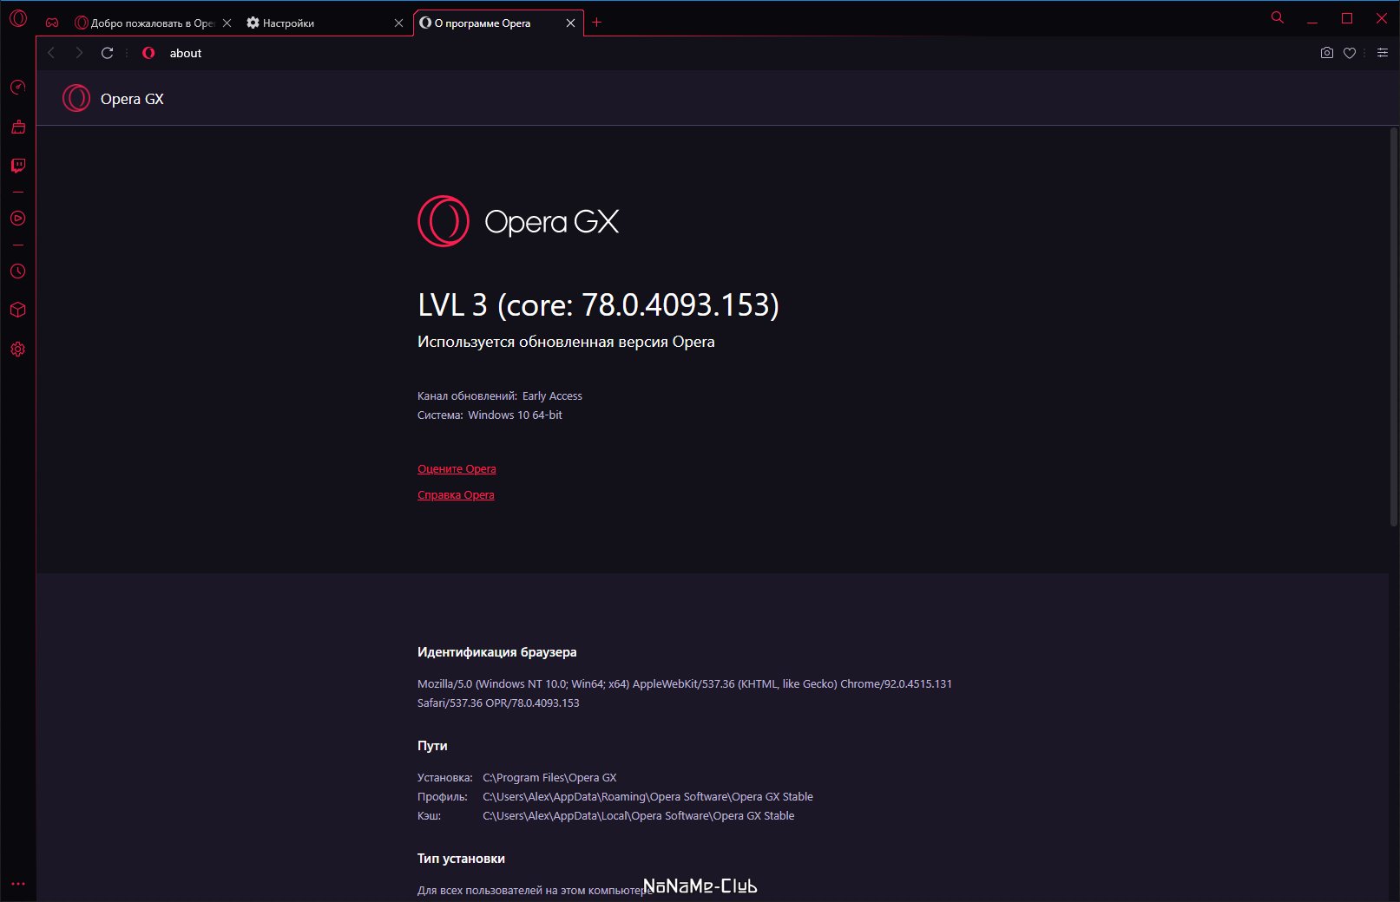1400x902 pixels.
Task: Open sidebar setup three-dots icon
Action: 18,884
